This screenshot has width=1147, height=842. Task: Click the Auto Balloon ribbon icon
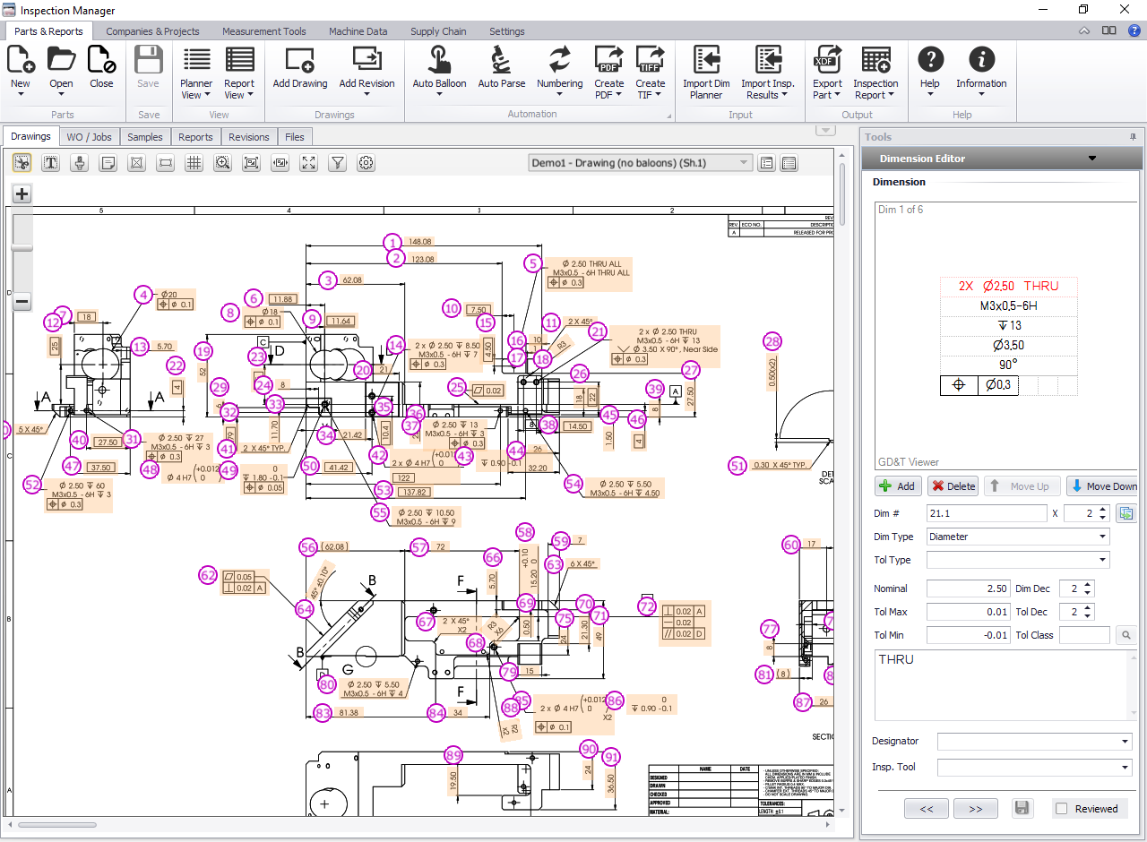(x=439, y=61)
